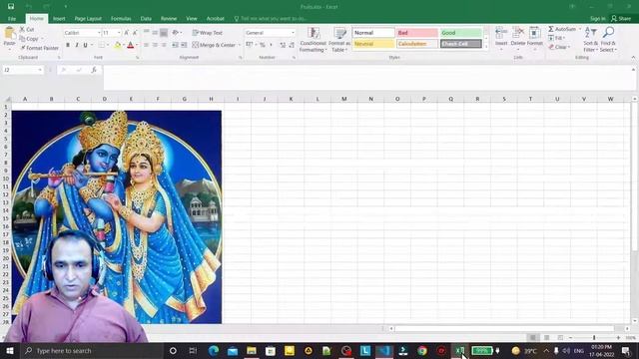Toggle Underline formatting
This screenshot has width=639, height=359.
pos(85,45)
